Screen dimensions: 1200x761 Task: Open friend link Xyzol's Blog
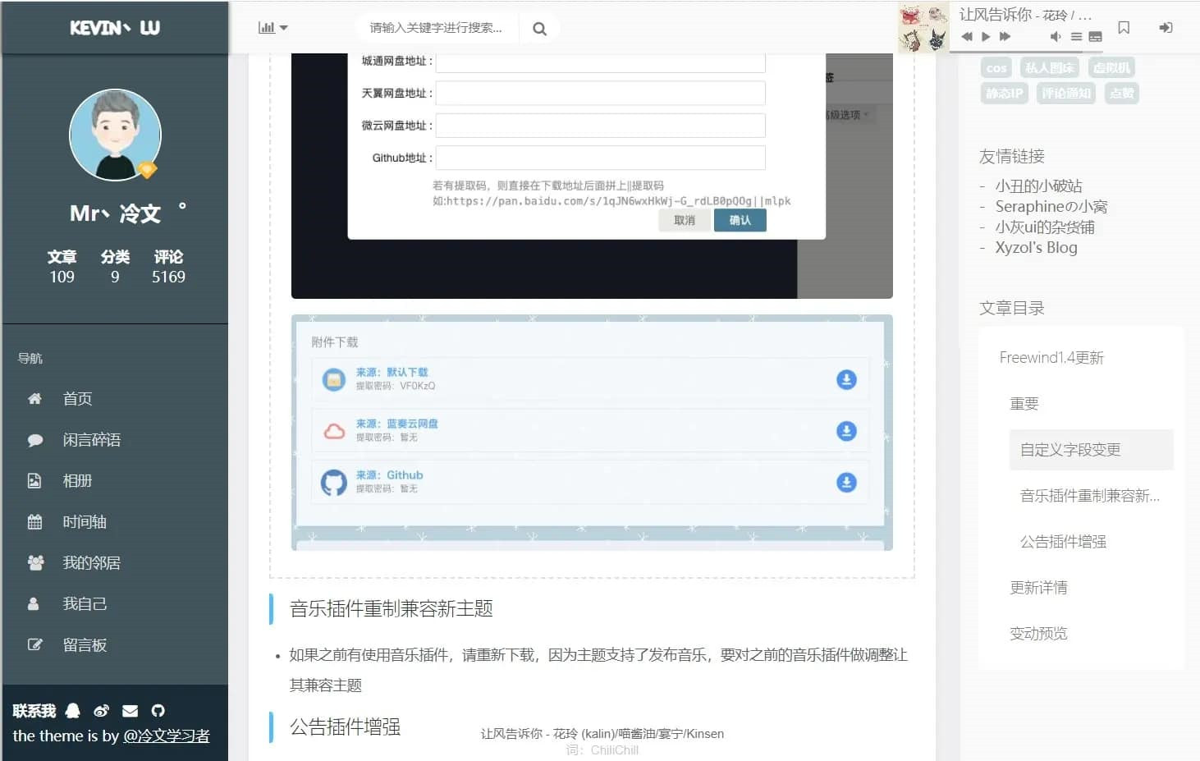pyautogui.click(x=1036, y=248)
